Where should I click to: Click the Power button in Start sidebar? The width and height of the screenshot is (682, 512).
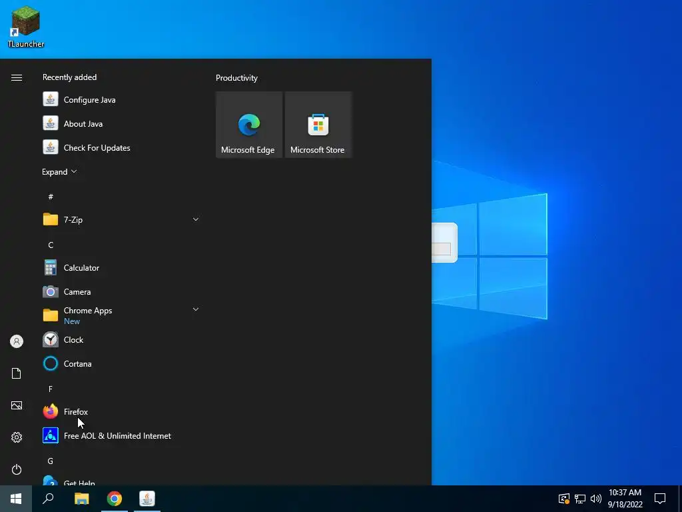coord(17,469)
